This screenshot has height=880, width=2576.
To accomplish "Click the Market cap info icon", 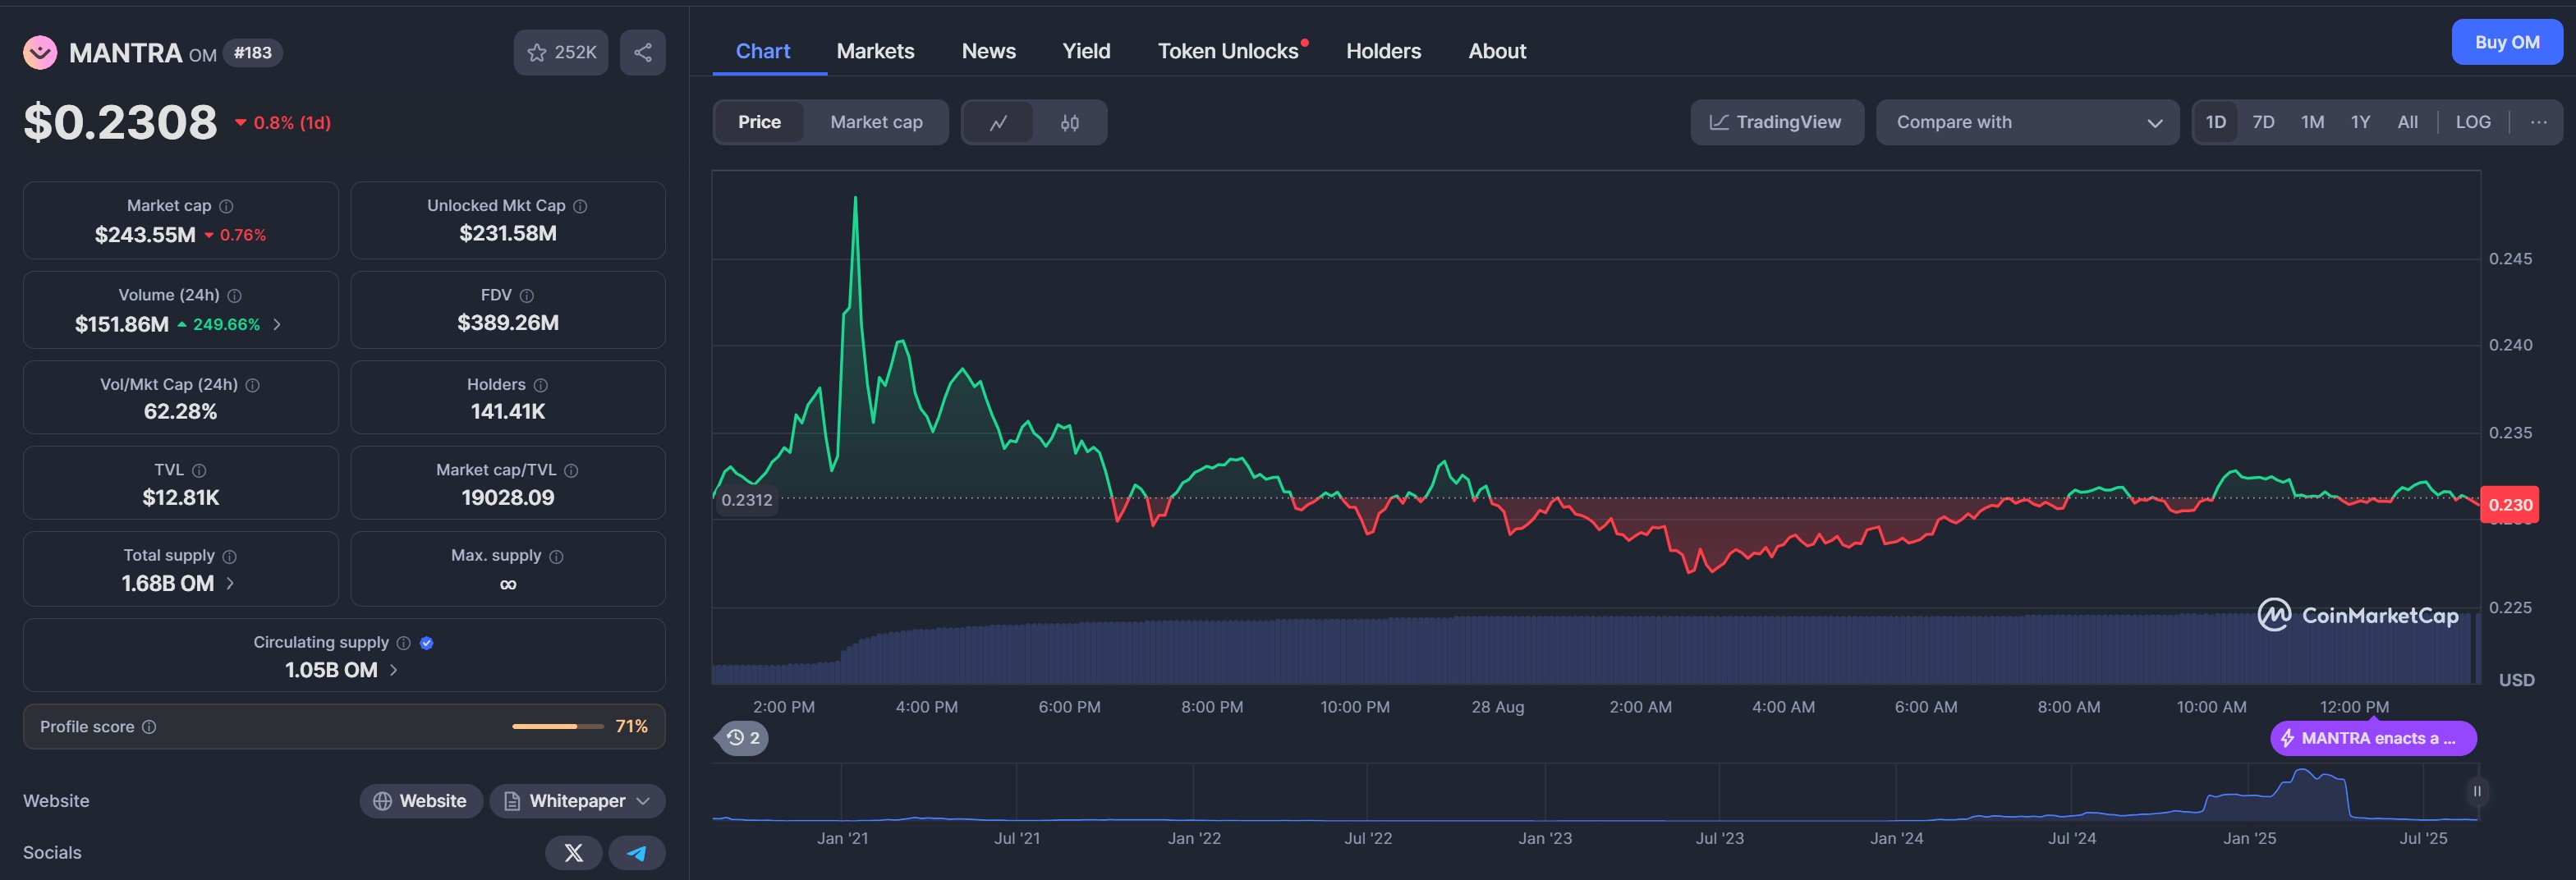I will pyautogui.click(x=227, y=206).
